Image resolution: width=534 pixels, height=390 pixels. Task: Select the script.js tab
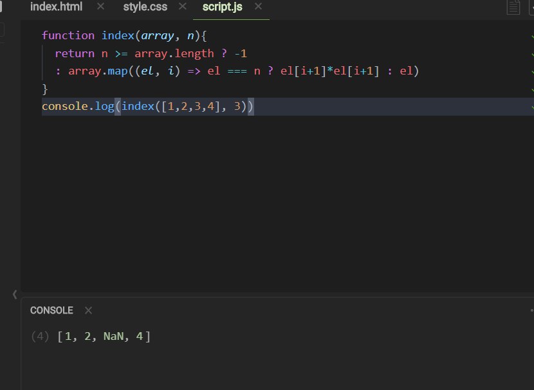[222, 7]
